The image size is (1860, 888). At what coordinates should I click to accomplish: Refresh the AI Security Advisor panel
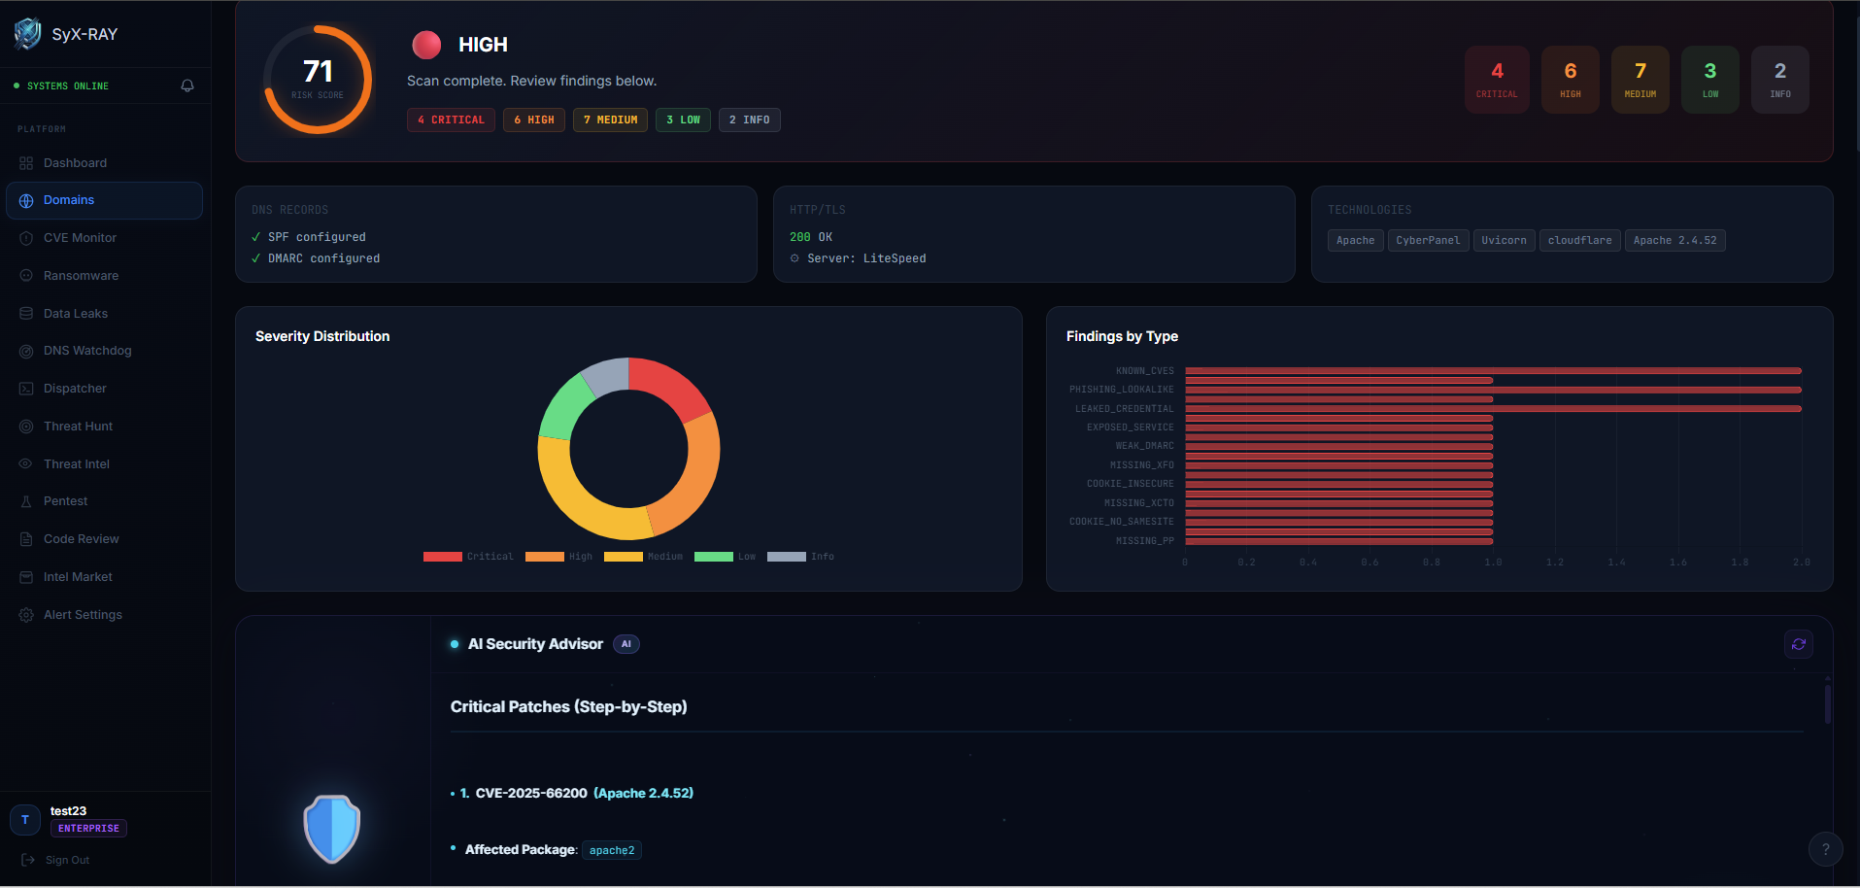pos(1798,644)
